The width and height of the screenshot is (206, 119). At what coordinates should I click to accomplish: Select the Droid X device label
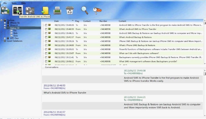coord(14,25)
